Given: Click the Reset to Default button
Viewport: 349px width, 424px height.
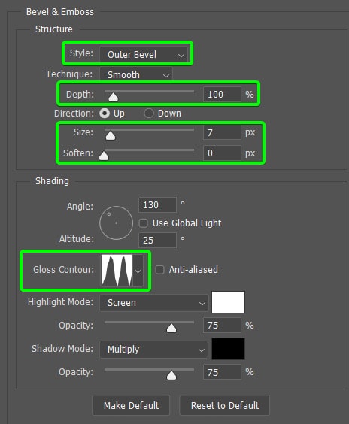Looking at the screenshot, I should [x=225, y=405].
